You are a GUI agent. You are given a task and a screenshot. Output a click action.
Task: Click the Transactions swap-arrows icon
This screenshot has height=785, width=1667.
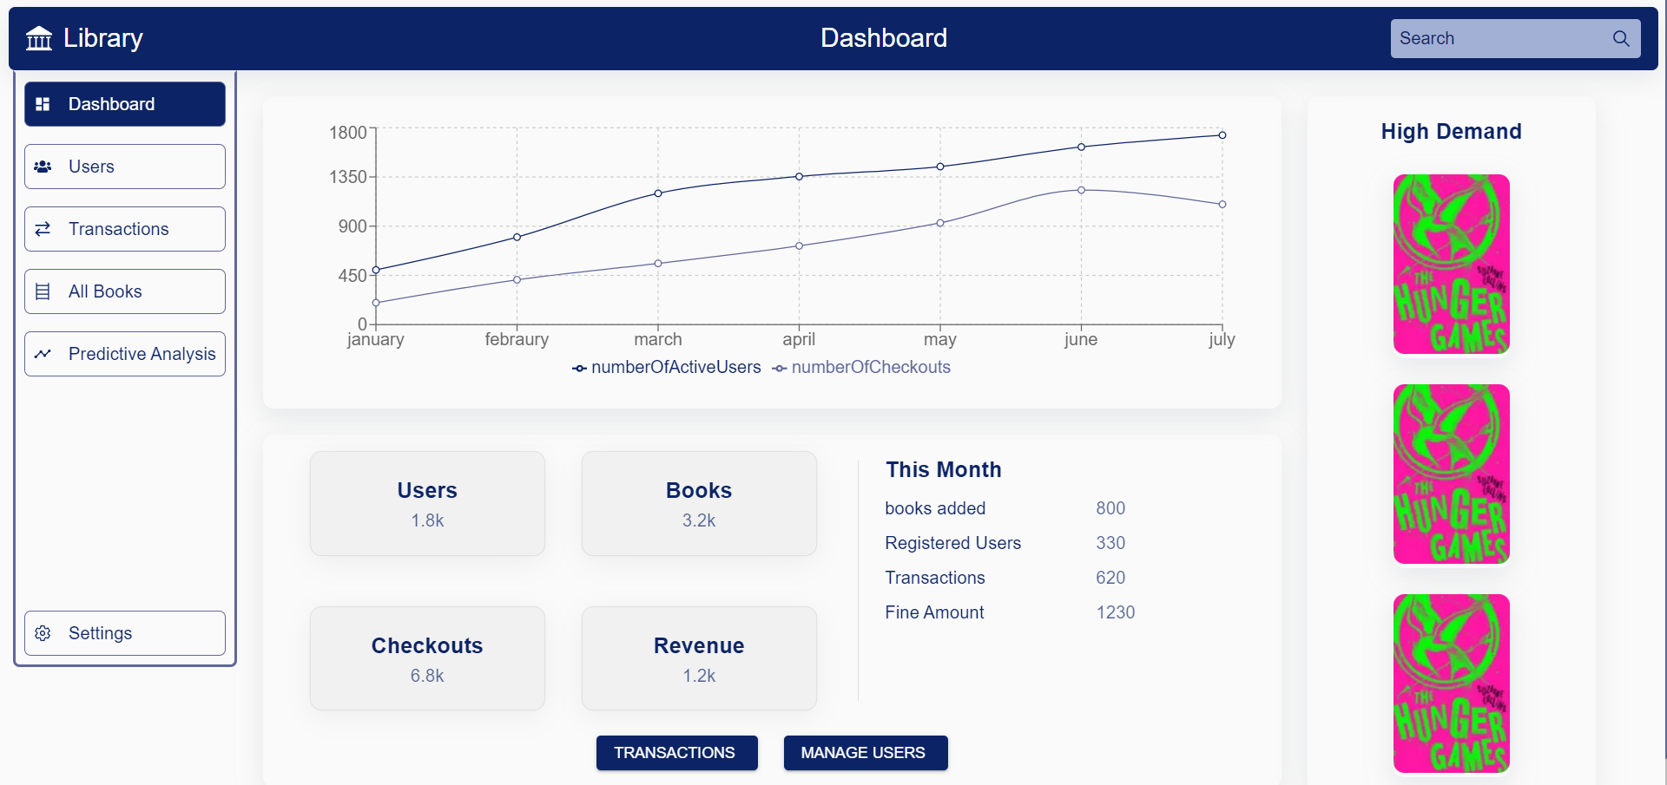point(43,229)
